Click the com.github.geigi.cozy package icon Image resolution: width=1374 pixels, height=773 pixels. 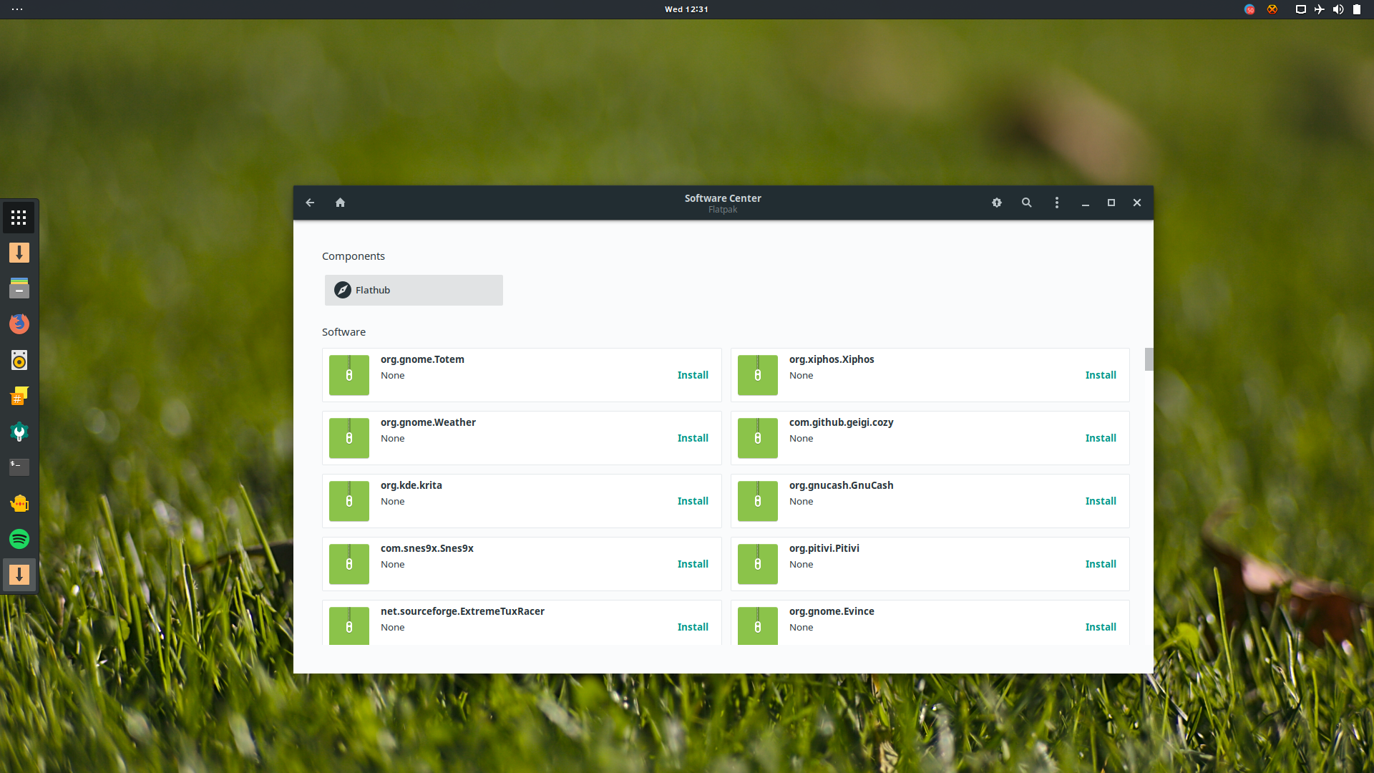tap(758, 438)
